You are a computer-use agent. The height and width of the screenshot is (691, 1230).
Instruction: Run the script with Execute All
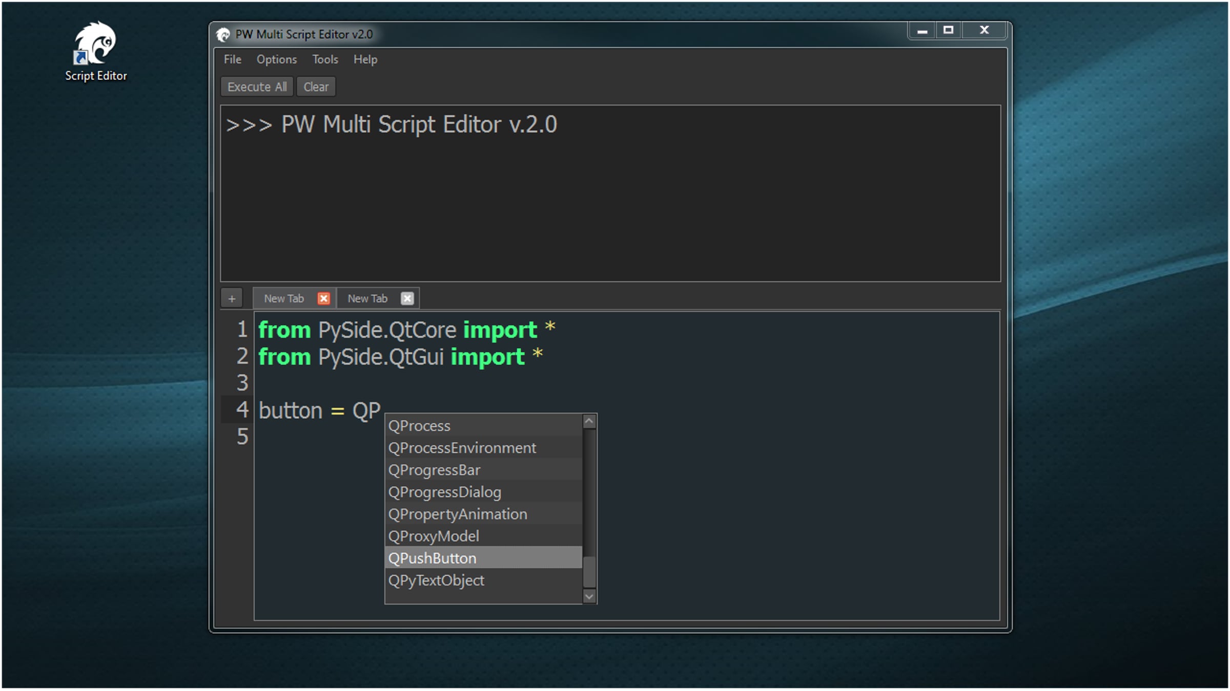tap(257, 87)
